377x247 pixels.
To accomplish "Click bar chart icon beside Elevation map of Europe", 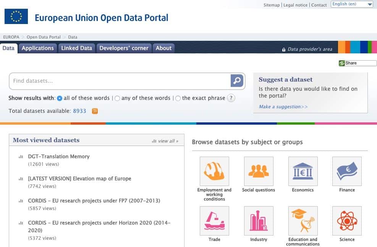I will (x=21, y=179).
